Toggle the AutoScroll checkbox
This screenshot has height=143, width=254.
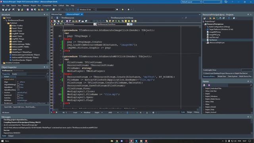[18, 95]
